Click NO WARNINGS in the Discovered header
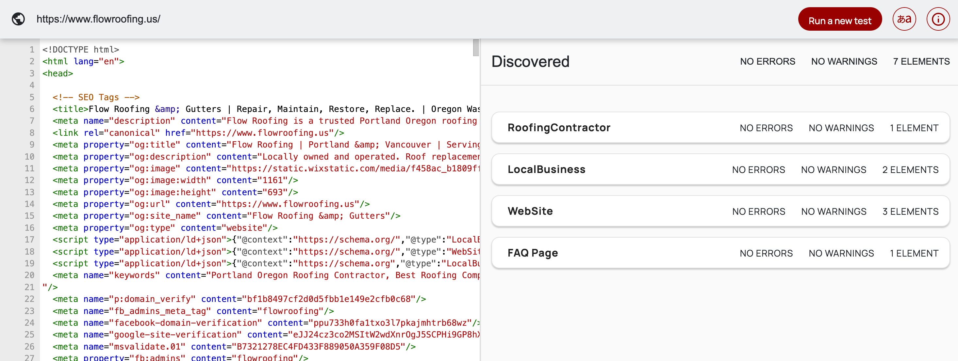Viewport: 958px width, 361px height. (844, 62)
